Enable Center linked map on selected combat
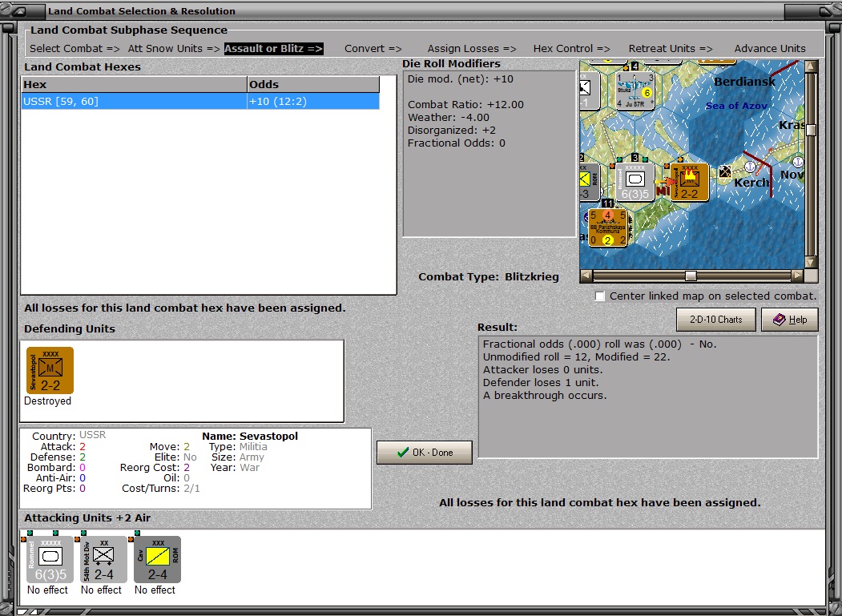Screen dimensions: 842x616 coord(600,296)
